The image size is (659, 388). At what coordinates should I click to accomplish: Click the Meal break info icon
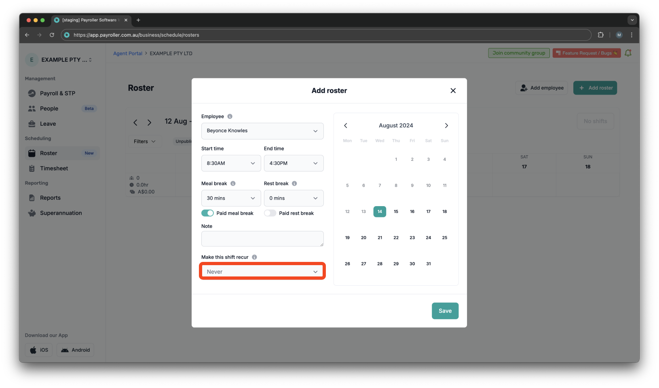pos(233,183)
